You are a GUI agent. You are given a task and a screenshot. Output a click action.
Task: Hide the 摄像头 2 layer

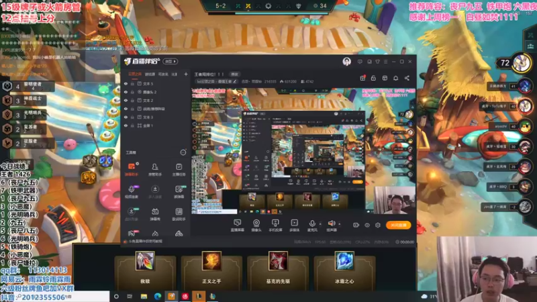point(126,92)
